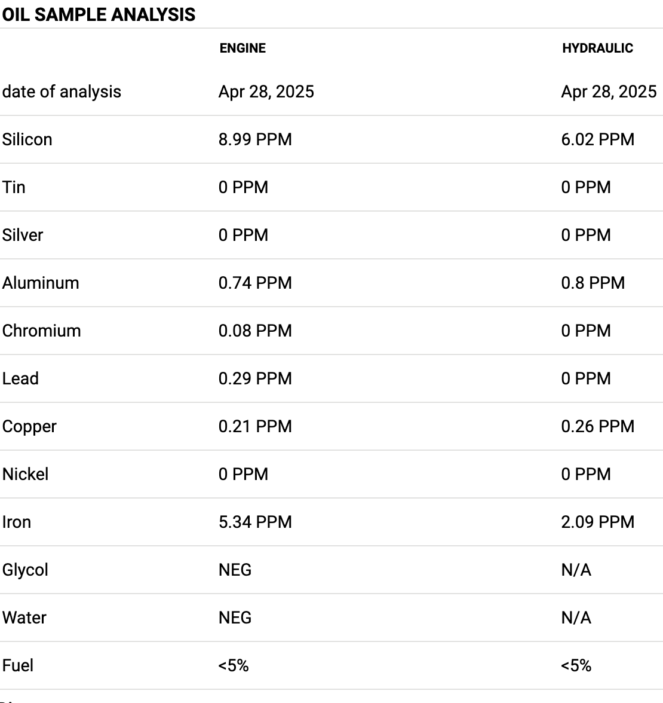The height and width of the screenshot is (703, 663).
Task: Select hydraulic aluminum value 0.8 PPM
Action: (593, 283)
